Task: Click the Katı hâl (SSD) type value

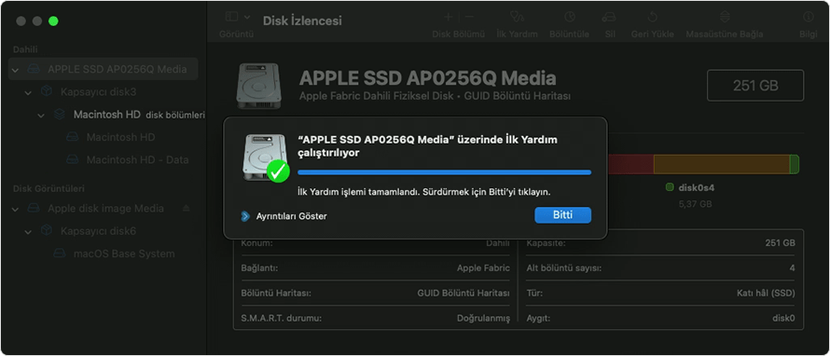Action: [x=766, y=293]
